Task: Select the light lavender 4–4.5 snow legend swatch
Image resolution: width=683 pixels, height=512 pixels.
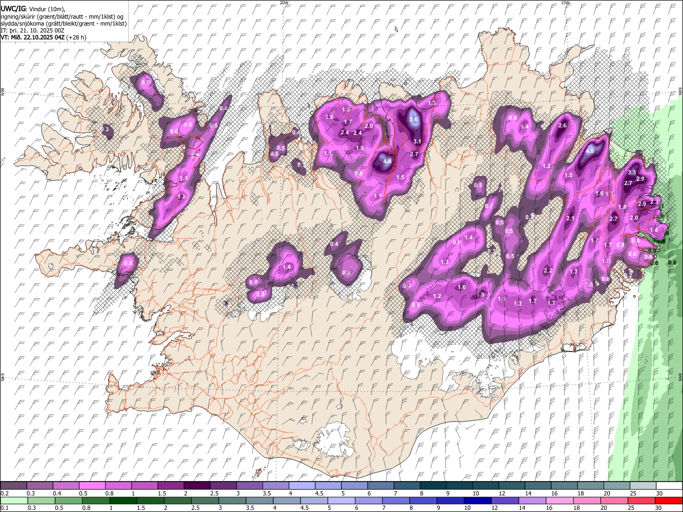Action: [301, 485]
